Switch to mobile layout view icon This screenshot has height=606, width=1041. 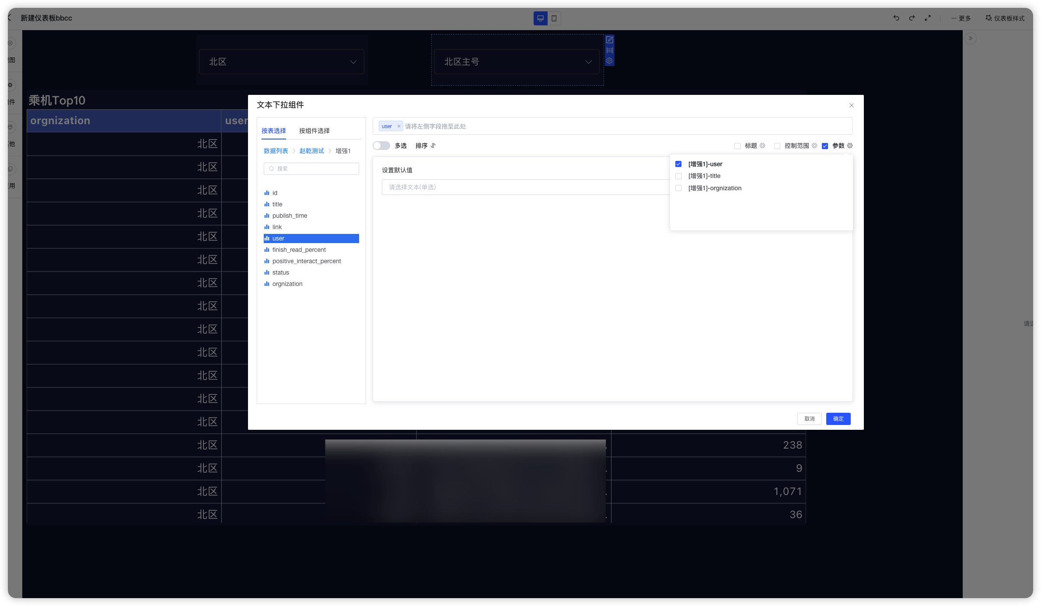click(554, 18)
